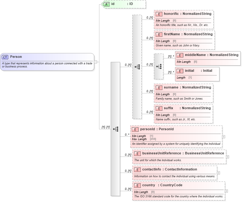Screen dimensions: 242x202
Task: Click the main sequence compositor icon labeled [1]..[1]
Action: (x=115, y=129)
